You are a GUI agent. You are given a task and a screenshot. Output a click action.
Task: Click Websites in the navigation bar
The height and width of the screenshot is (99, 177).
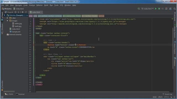point(7,9)
